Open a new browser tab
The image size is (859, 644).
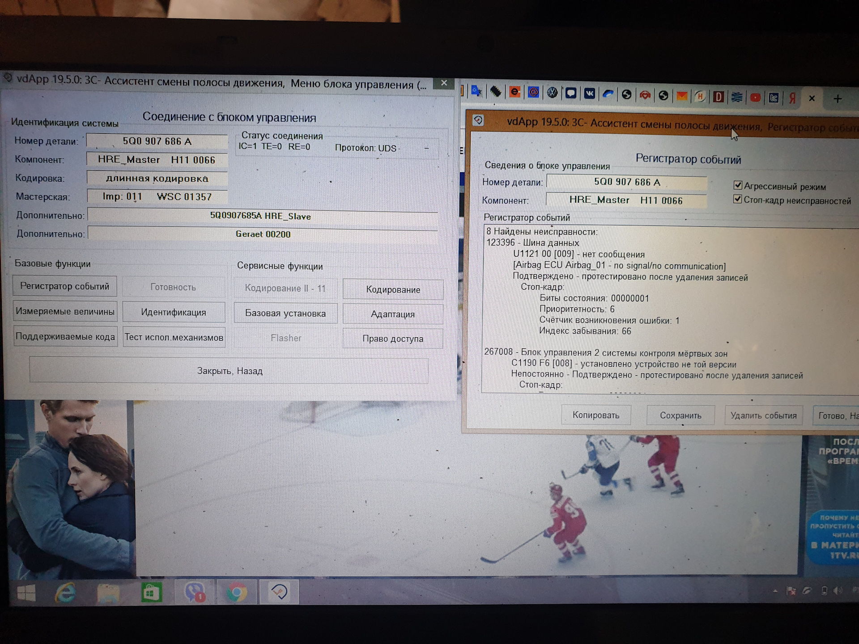(838, 98)
